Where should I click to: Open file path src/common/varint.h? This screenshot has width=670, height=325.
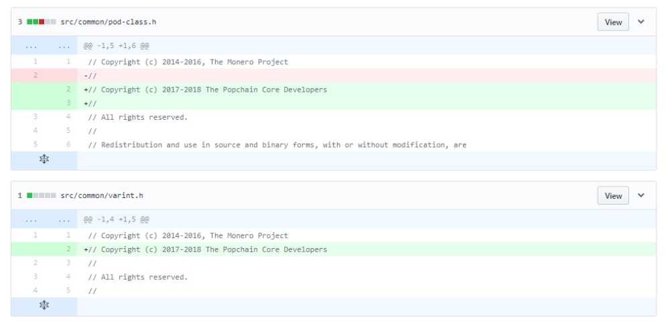pyautogui.click(x=102, y=195)
